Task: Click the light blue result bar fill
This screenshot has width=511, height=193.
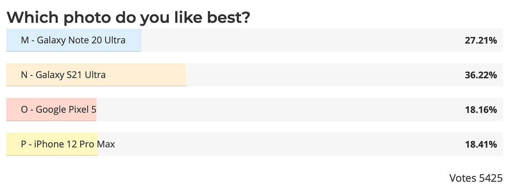Action: click(74, 40)
